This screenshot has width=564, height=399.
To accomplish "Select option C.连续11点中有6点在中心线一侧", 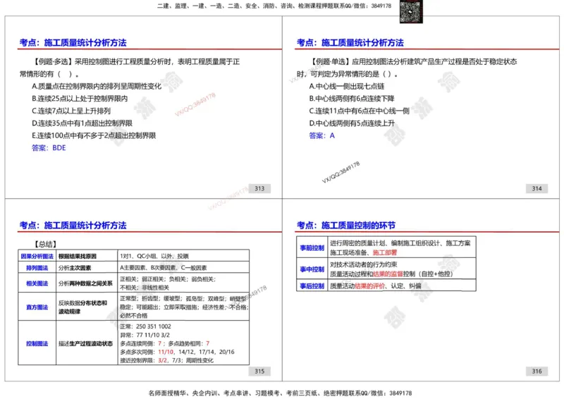I will (x=359, y=111).
